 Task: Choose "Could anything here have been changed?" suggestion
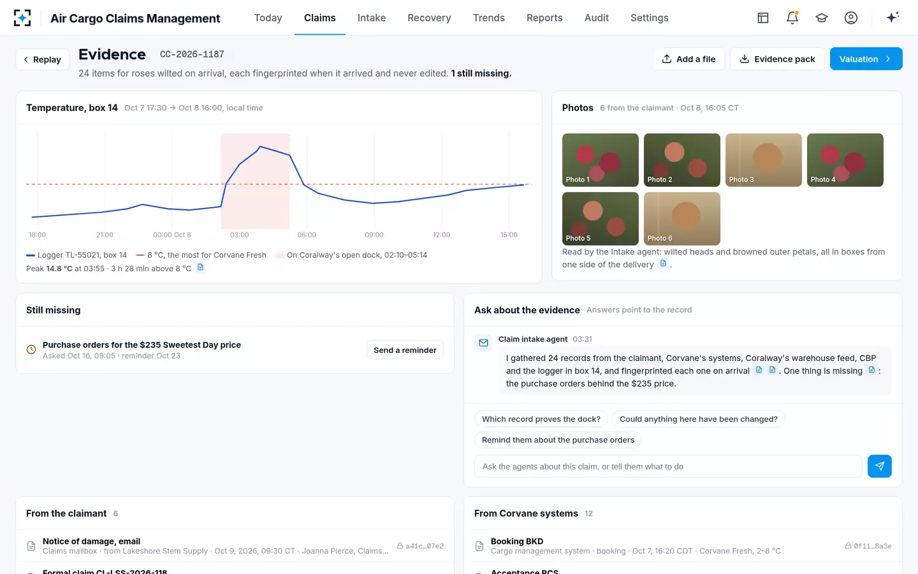699,419
